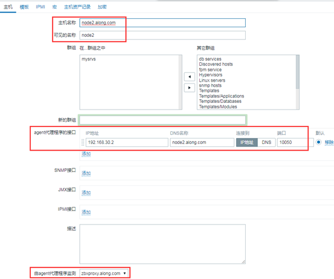Select Linux servers in other groups list
The width and height of the screenshot is (334, 279).
pyautogui.click(x=212, y=80)
